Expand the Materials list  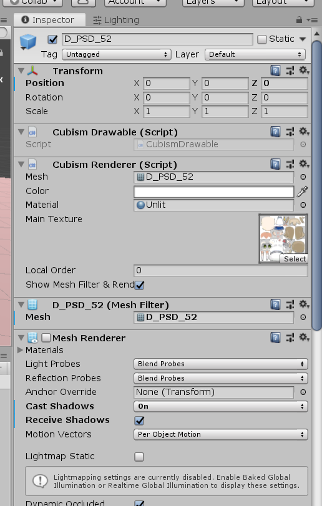tap(20, 350)
